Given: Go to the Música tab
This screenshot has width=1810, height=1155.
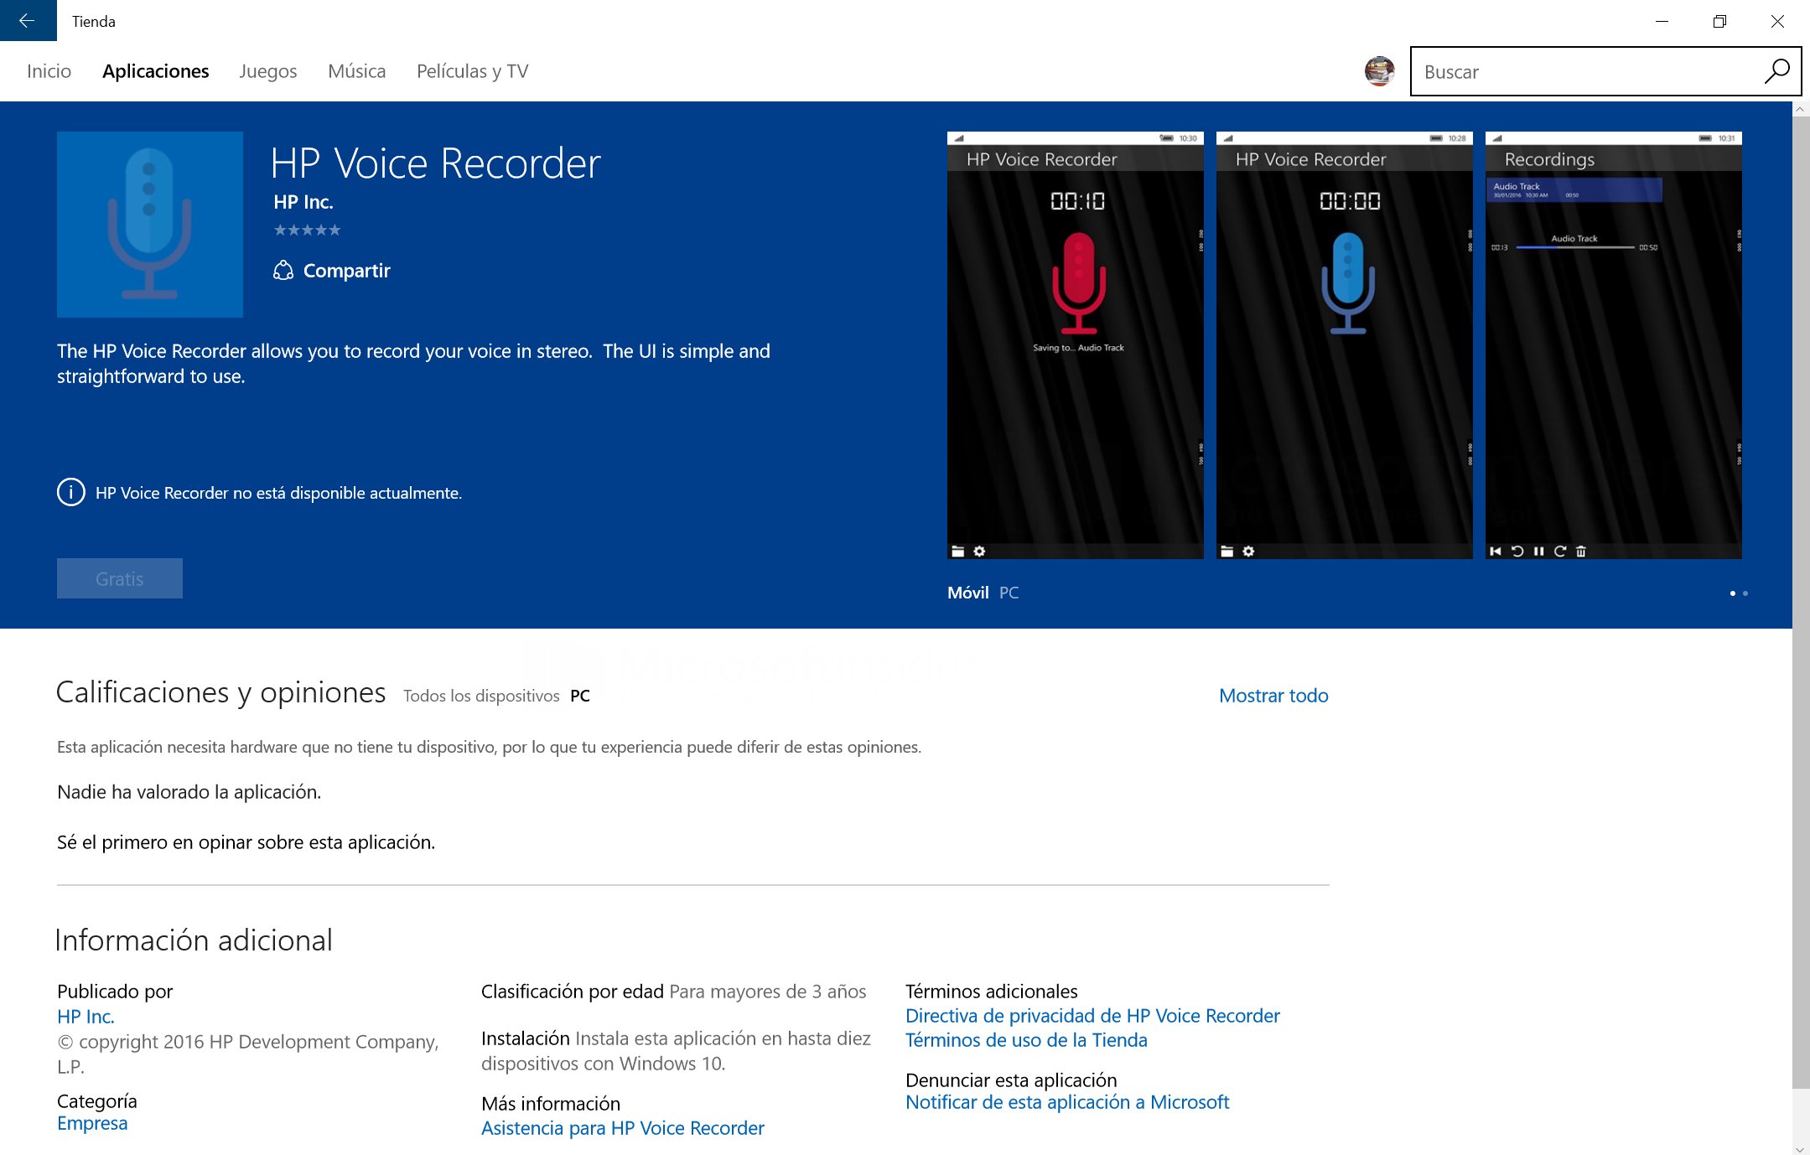Looking at the screenshot, I should [x=357, y=71].
